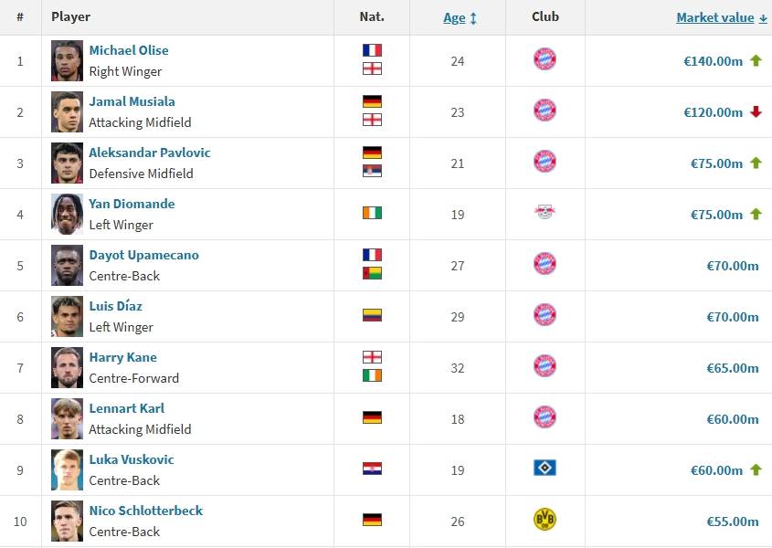Click Bayern Munich crest in Michael Olise row
This screenshot has height=548, width=772.
coord(545,60)
